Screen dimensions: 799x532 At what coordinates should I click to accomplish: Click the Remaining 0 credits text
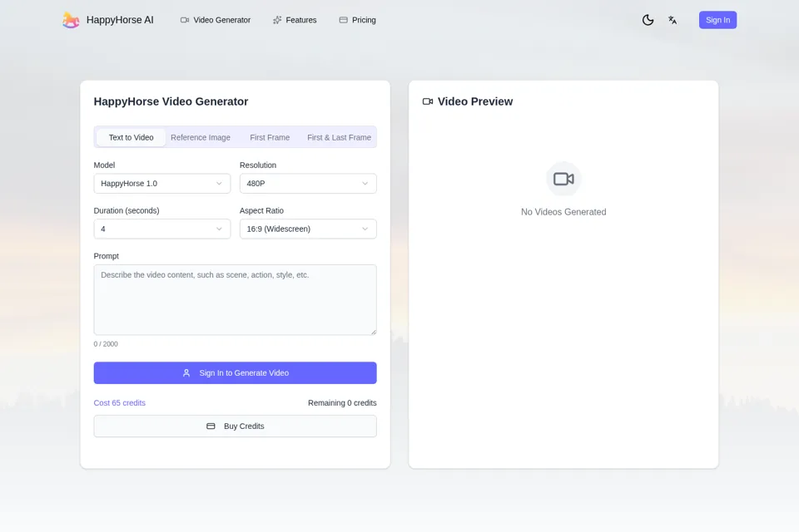342,402
